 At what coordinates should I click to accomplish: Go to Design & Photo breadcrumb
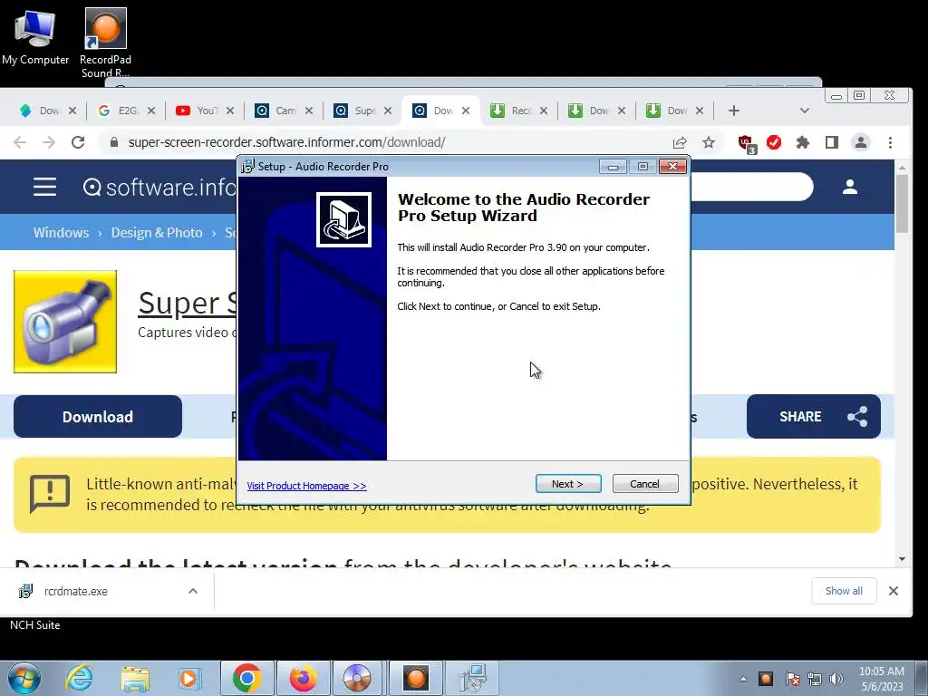coord(157,233)
